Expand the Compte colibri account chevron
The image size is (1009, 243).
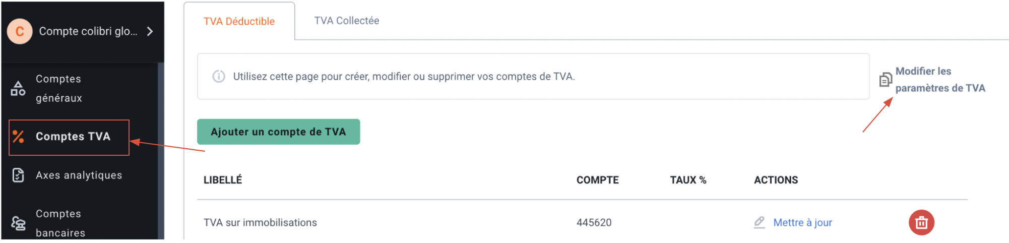point(150,31)
